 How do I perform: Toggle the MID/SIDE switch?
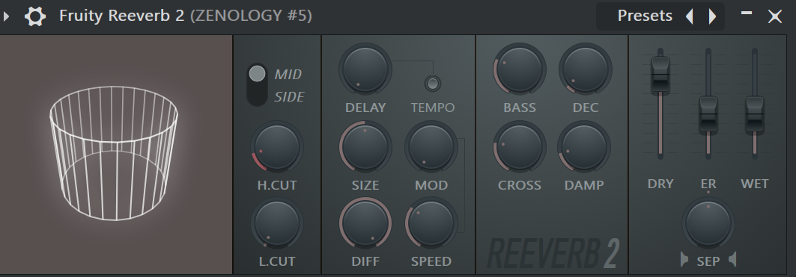point(258,84)
